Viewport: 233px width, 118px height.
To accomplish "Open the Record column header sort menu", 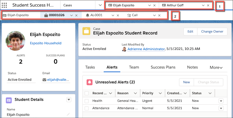I will (x=110, y=93).
